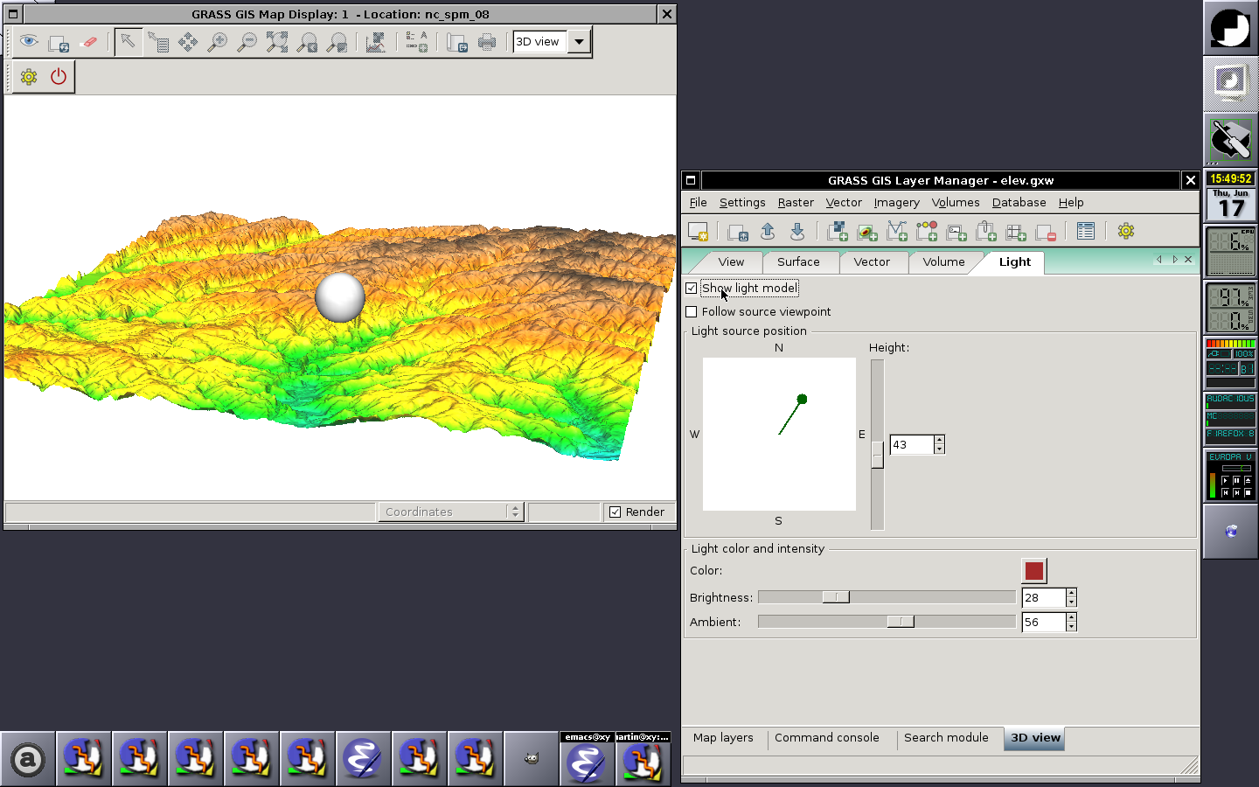
Task: Click the Print display icon
Action: coord(487,42)
